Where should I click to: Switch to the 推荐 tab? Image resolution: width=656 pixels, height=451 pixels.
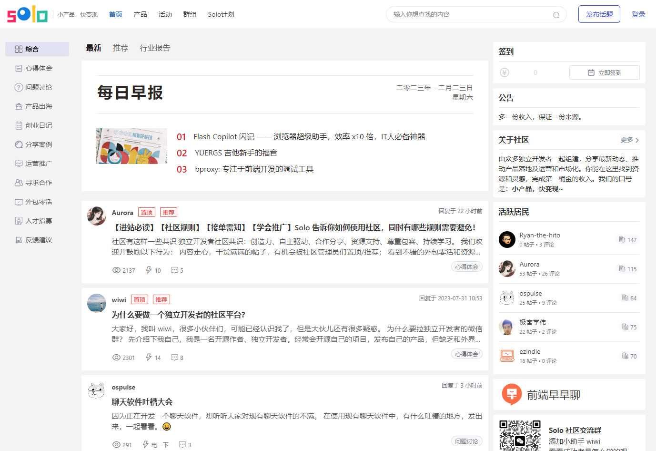121,48
